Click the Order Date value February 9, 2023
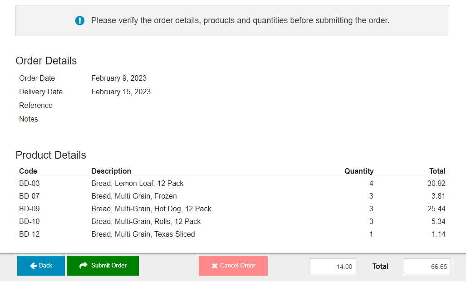This screenshot has width=466, height=282. point(119,78)
